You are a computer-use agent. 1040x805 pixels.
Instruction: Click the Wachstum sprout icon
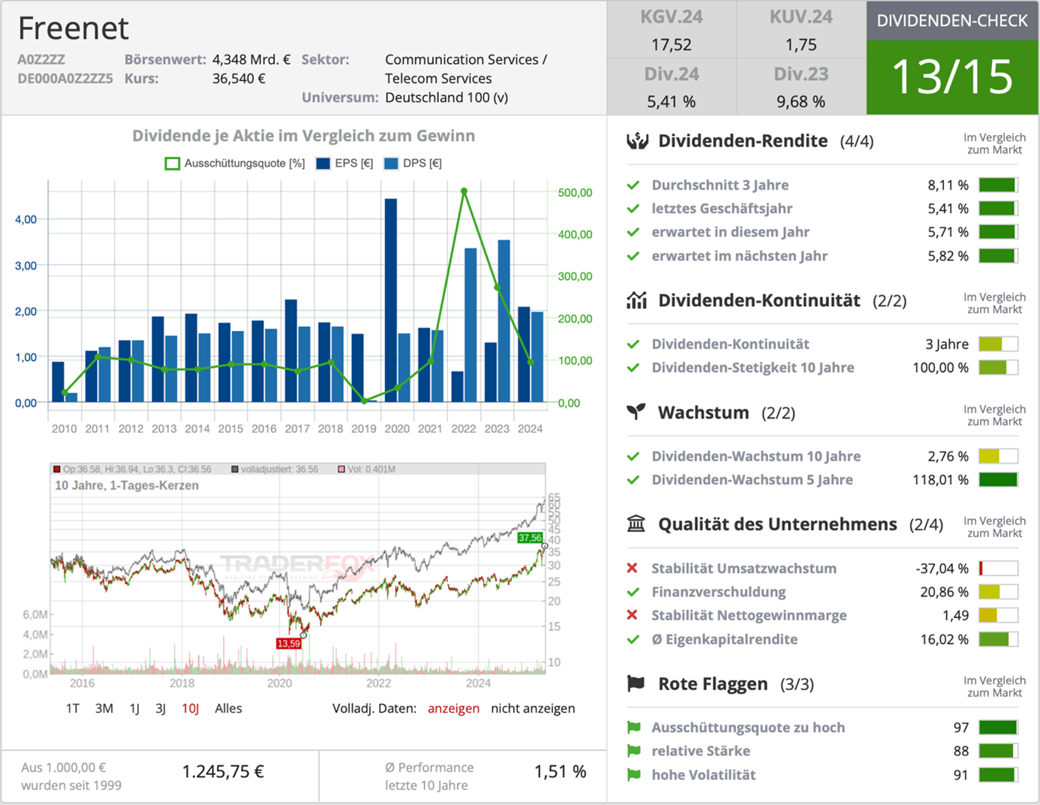636,412
